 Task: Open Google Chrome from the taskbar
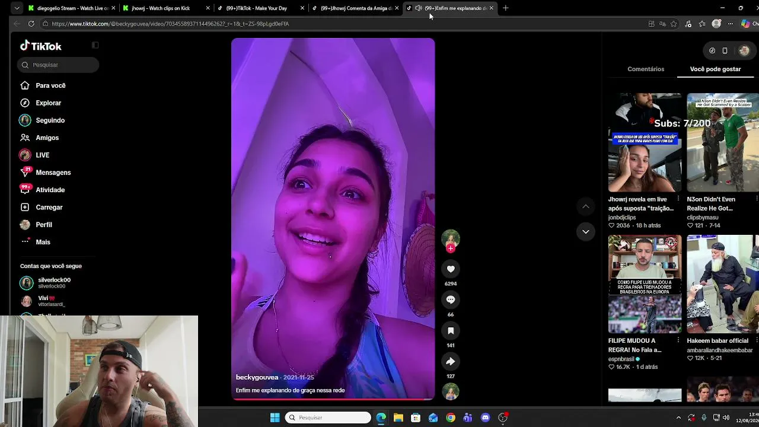coord(451,418)
